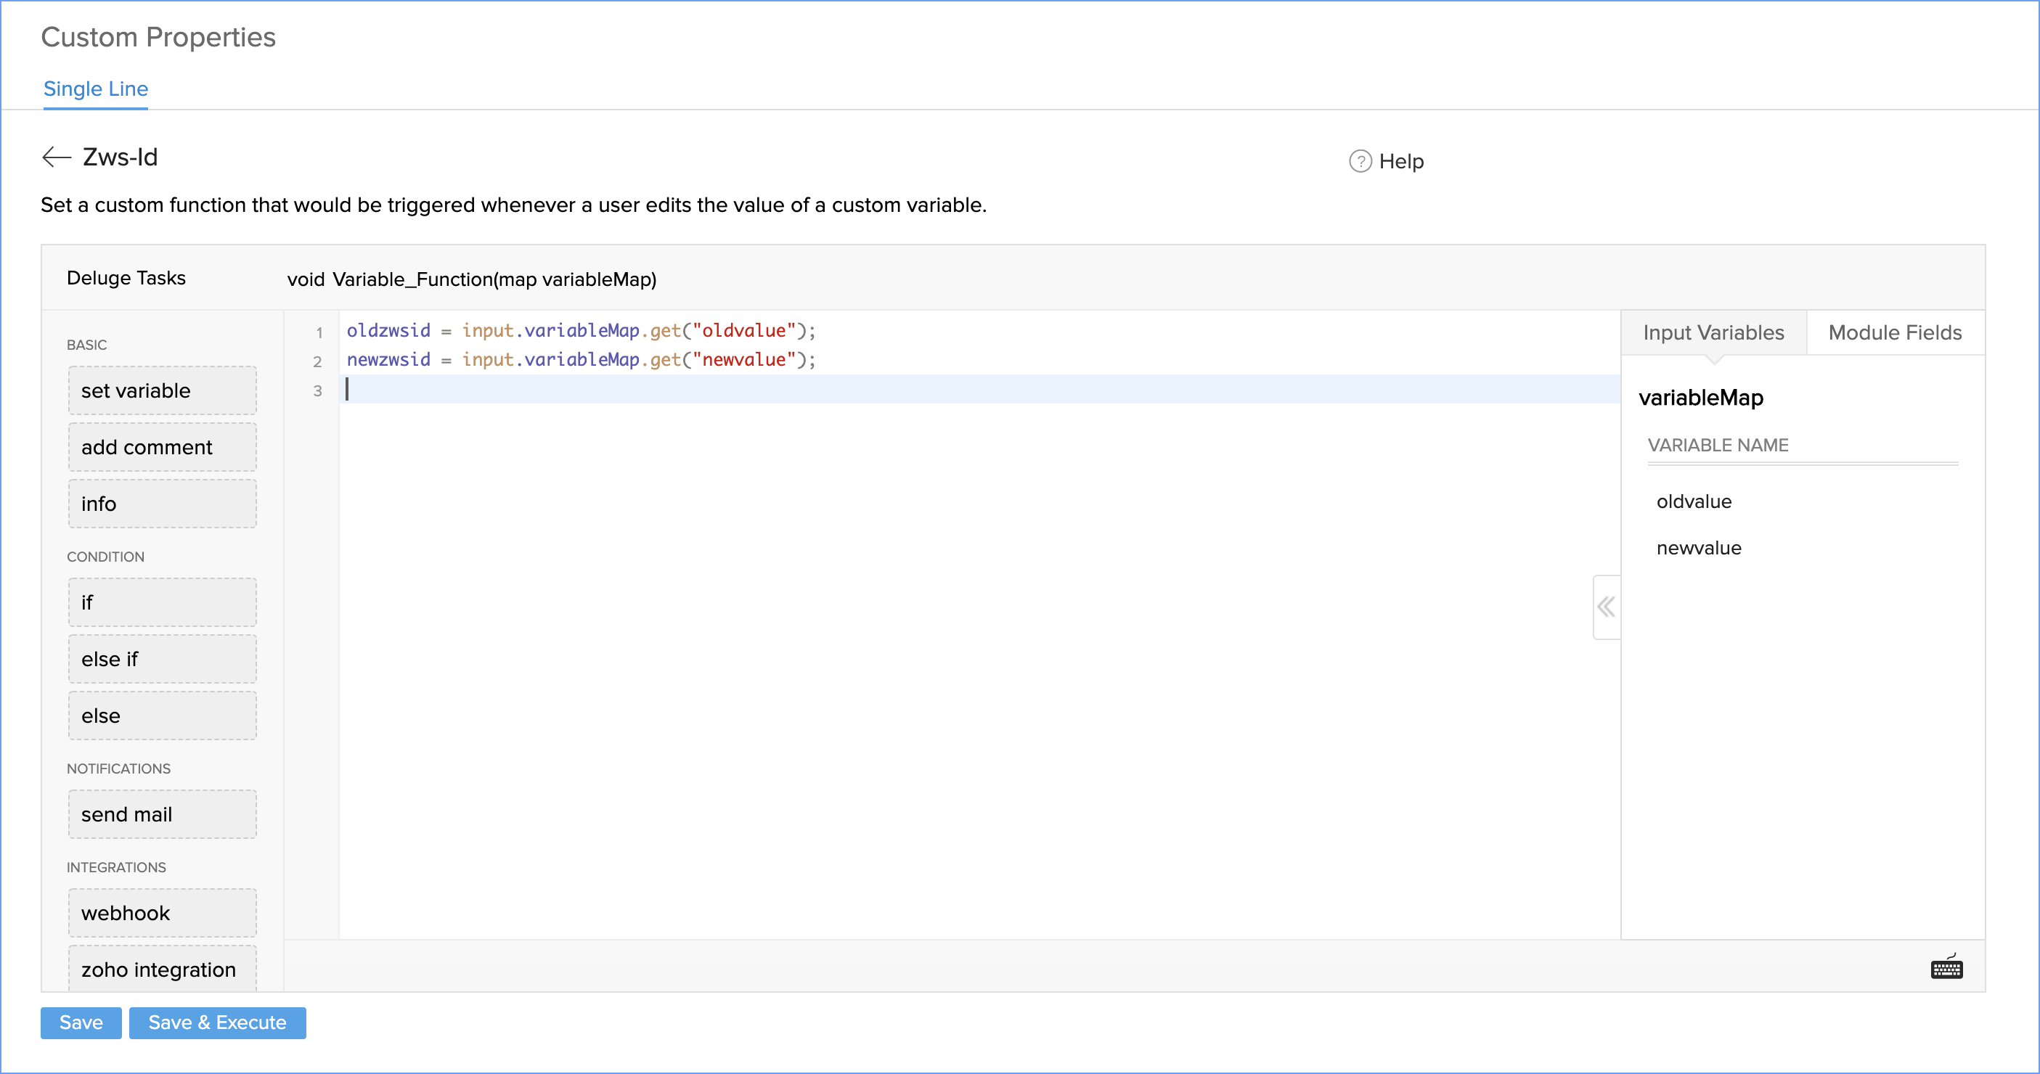This screenshot has width=2040, height=1074.
Task: Add an if condition block
Action: coord(162,602)
